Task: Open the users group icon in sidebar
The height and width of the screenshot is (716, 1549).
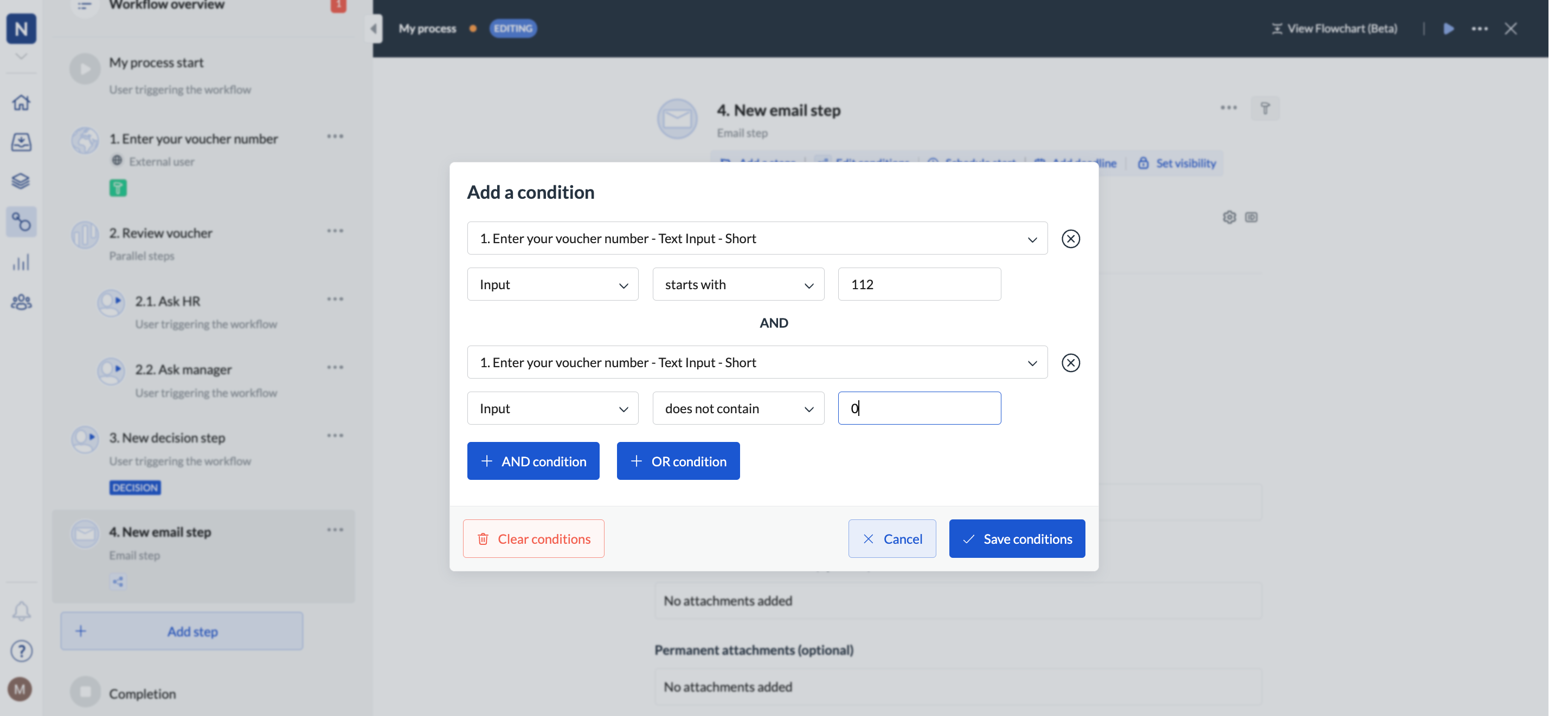Action: tap(21, 302)
